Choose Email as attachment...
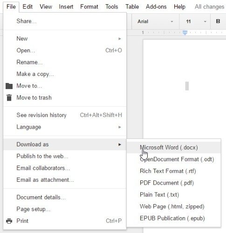 [x=65, y=180]
